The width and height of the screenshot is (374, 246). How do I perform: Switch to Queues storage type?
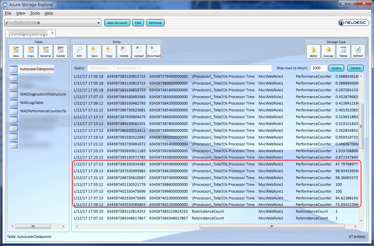[x=328, y=51]
